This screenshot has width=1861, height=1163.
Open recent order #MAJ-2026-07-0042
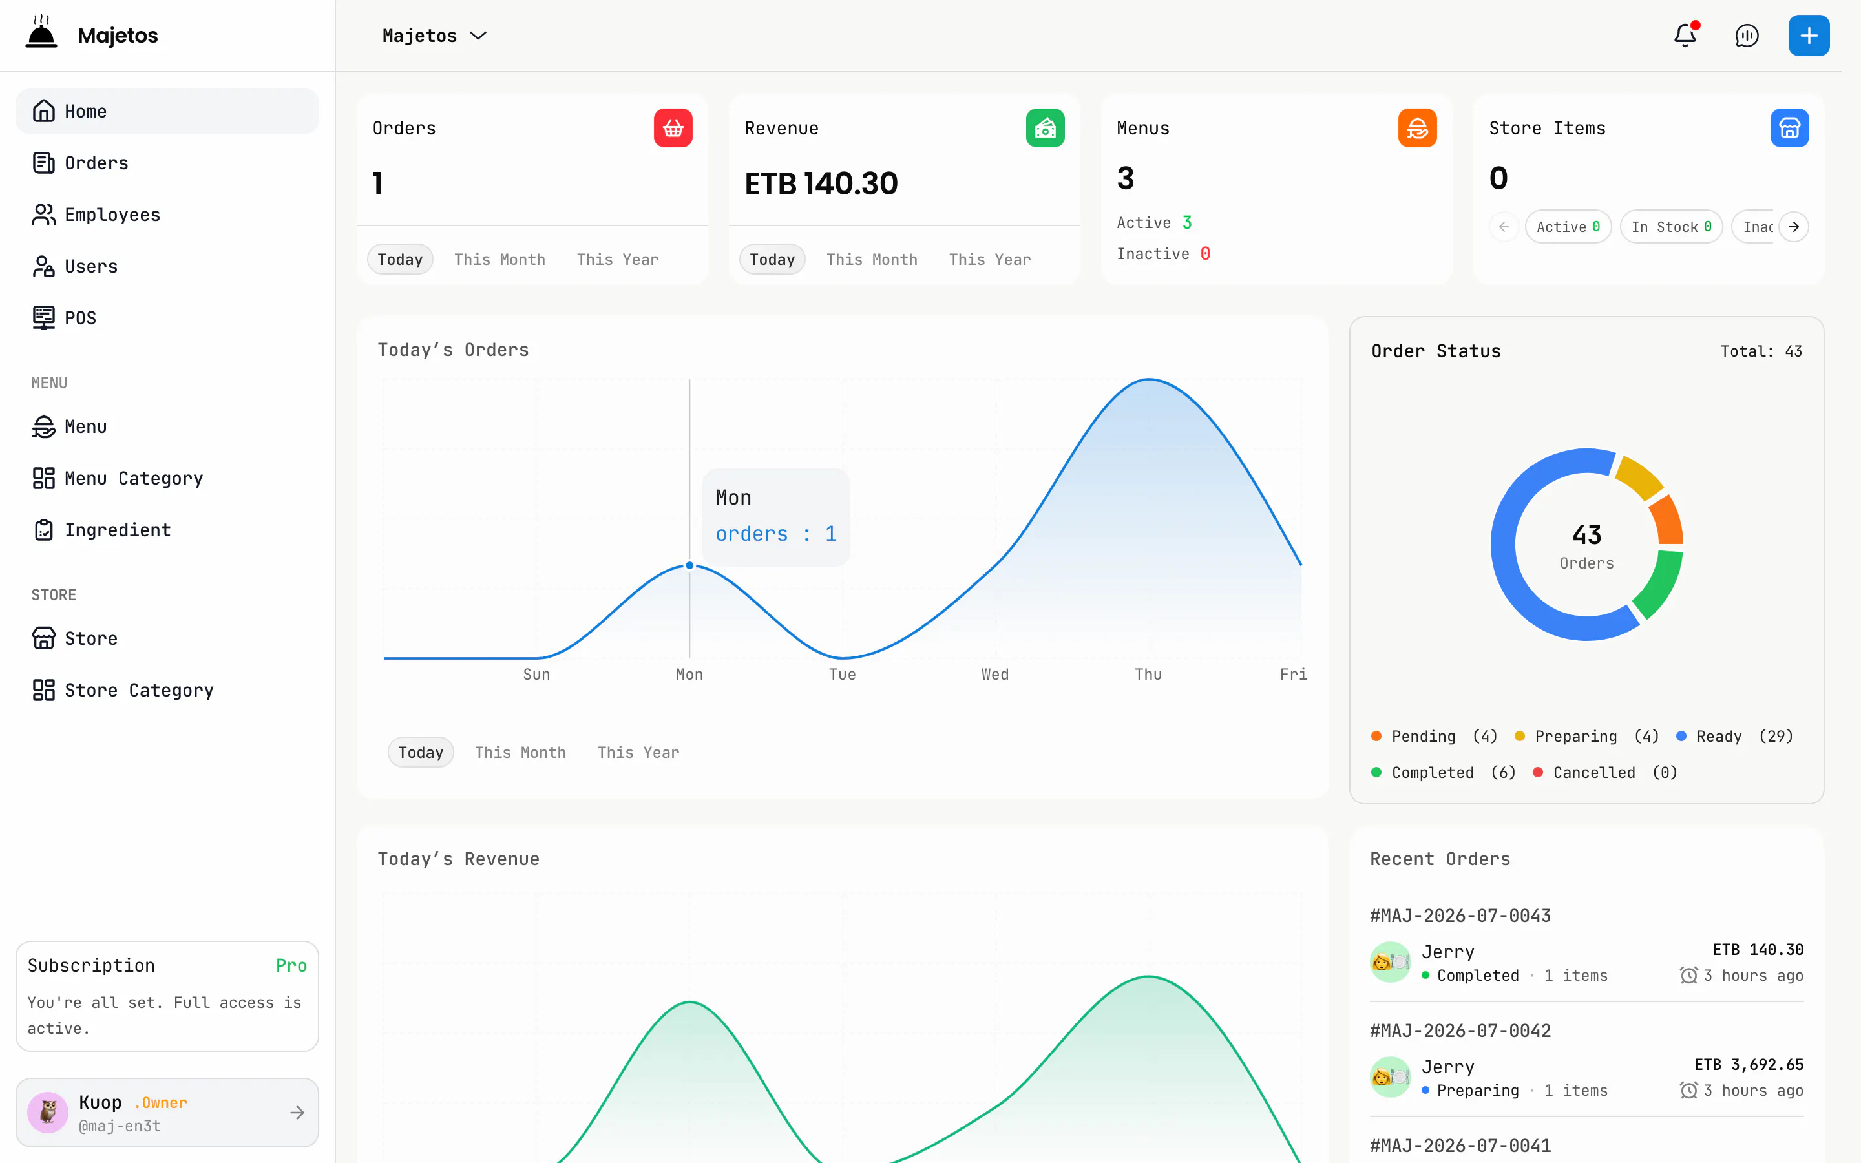[1586, 1060]
